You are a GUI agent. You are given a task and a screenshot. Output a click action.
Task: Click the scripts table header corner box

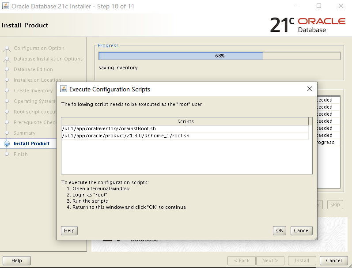(x=310, y=121)
